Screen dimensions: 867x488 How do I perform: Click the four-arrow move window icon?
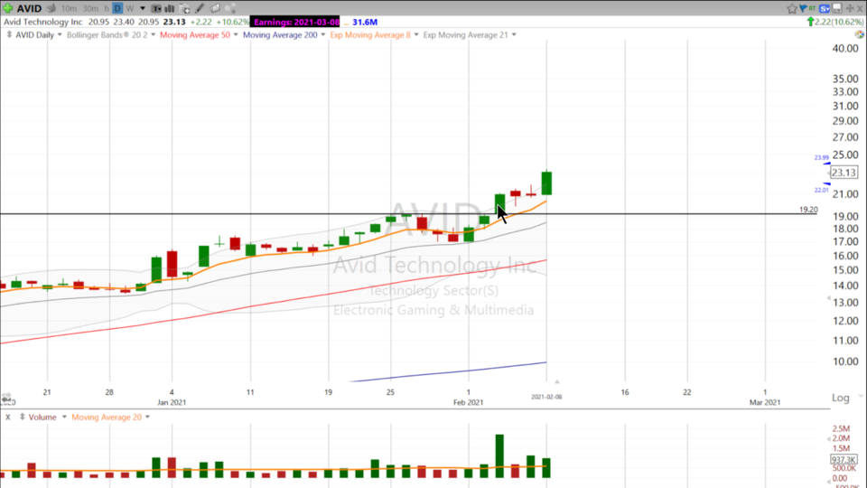point(850,8)
